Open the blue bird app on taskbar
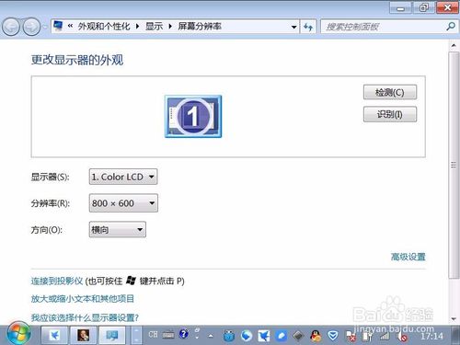This screenshot has width=460, height=345. pyautogui.click(x=54, y=335)
